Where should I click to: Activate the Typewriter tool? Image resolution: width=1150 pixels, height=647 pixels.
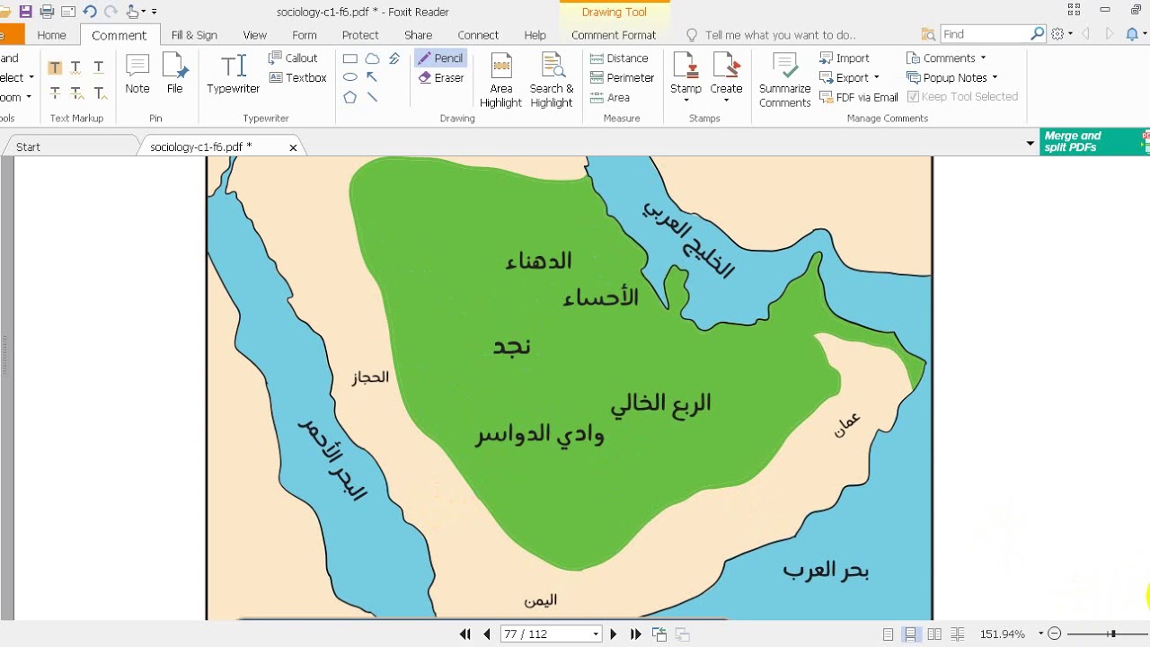click(x=233, y=74)
